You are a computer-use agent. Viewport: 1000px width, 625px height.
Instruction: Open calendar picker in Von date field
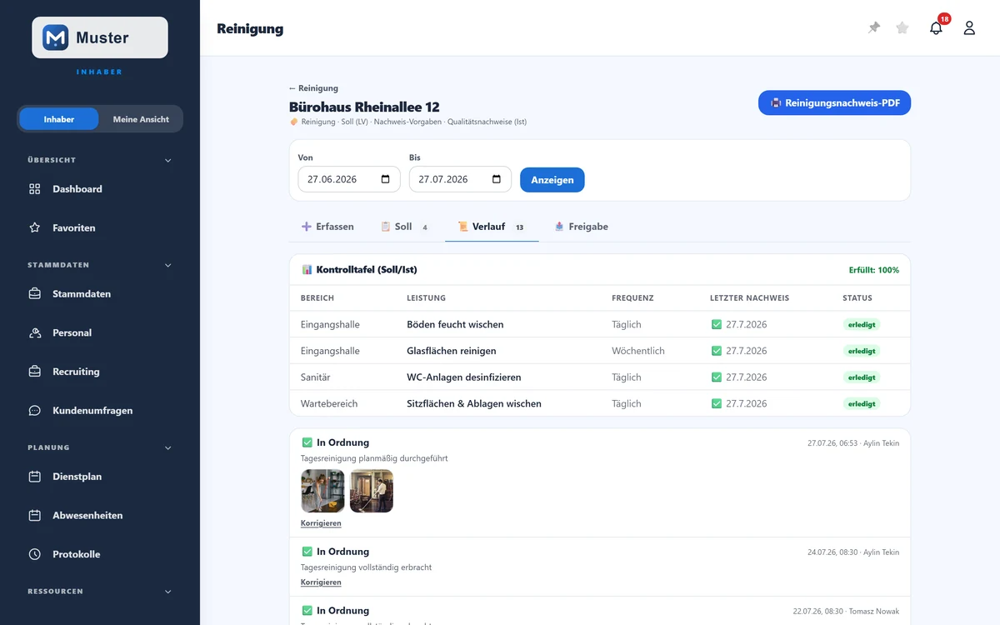[x=385, y=179]
